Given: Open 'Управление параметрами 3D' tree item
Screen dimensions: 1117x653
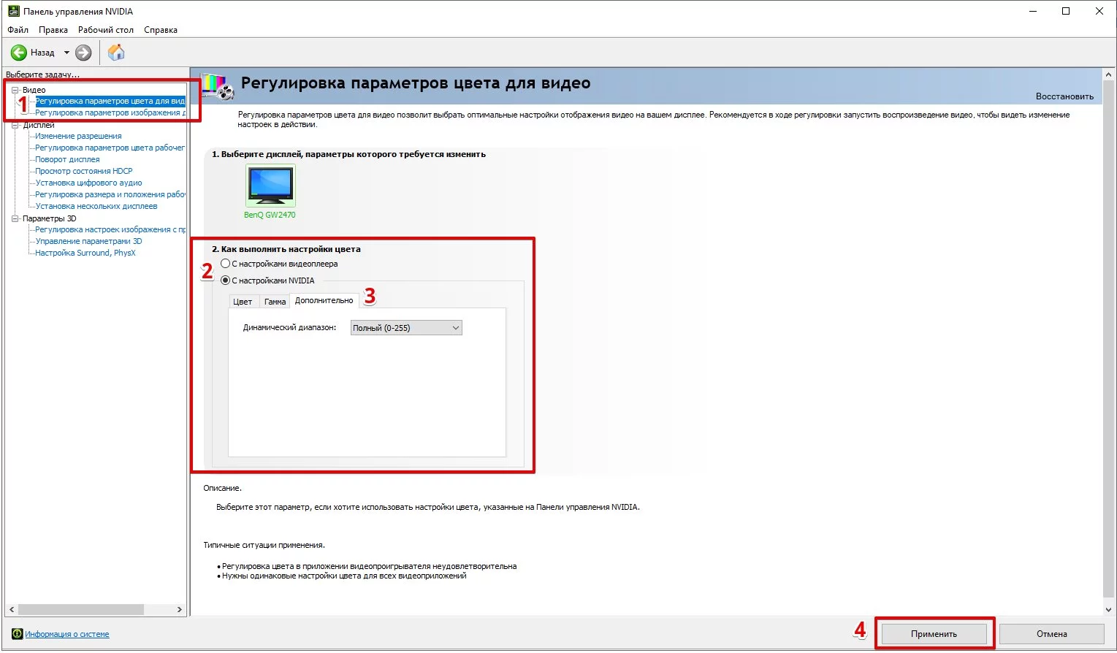Looking at the screenshot, I should pyautogui.click(x=88, y=241).
